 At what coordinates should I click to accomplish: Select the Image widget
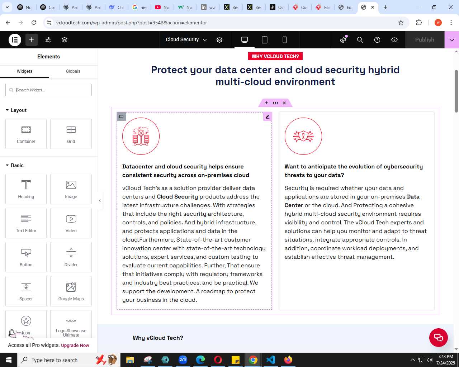(x=71, y=189)
